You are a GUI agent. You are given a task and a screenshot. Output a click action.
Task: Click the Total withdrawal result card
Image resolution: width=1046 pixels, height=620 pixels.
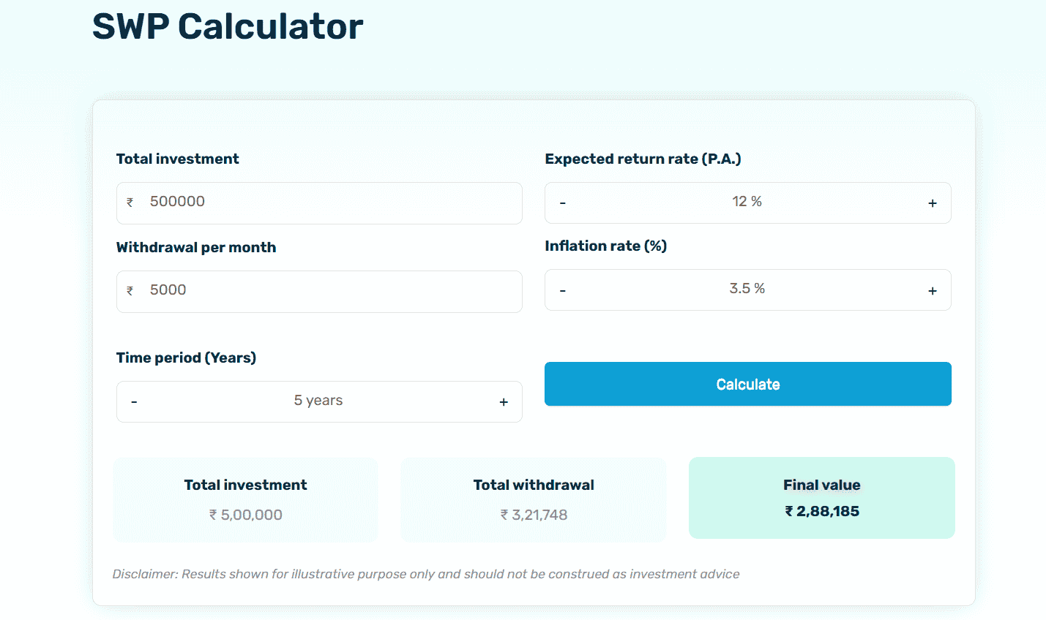[x=534, y=499]
